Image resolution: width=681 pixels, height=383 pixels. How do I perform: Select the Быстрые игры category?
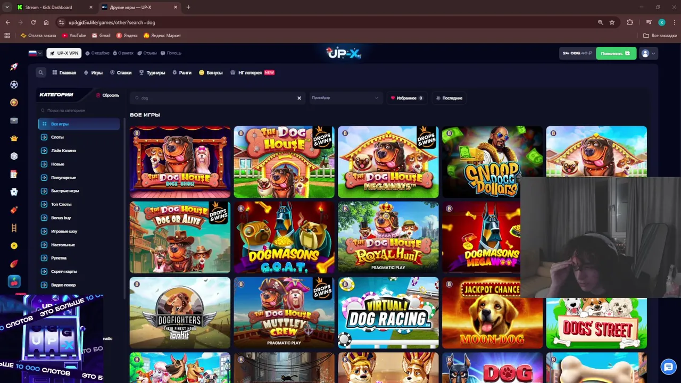[79, 191]
